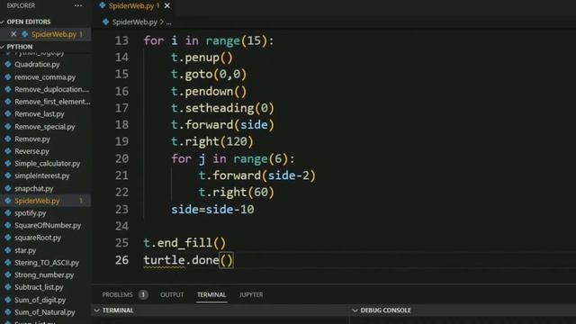The height and width of the screenshot is (324, 576).
Task: Click Python file icon beside Quadratice.py
Action: [8, 64]
